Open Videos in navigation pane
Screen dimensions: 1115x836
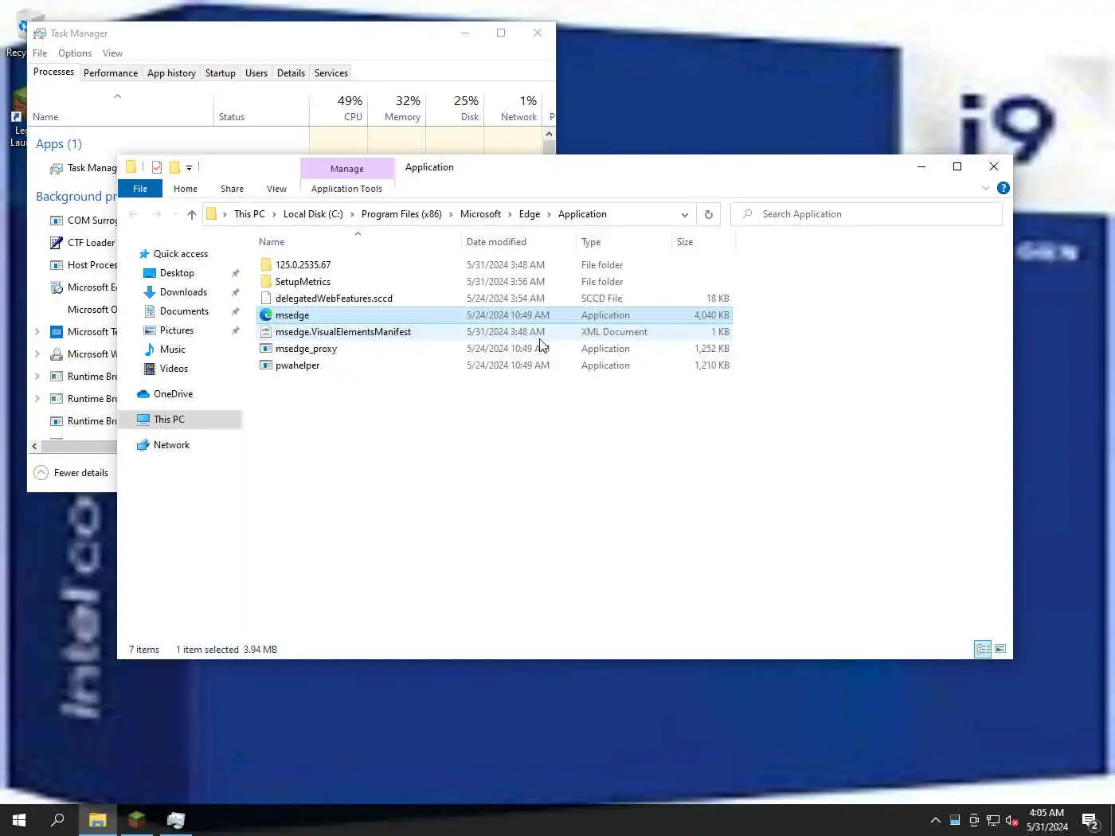pyautogui.click(x=174, y=369)
